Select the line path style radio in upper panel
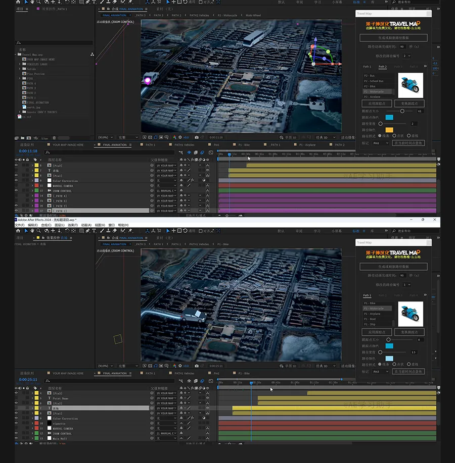This screenshot has width=455, height=463. click(380, 135)
